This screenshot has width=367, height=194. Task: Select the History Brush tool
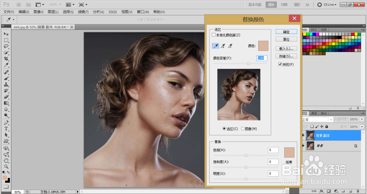click(x=6, y=90)
